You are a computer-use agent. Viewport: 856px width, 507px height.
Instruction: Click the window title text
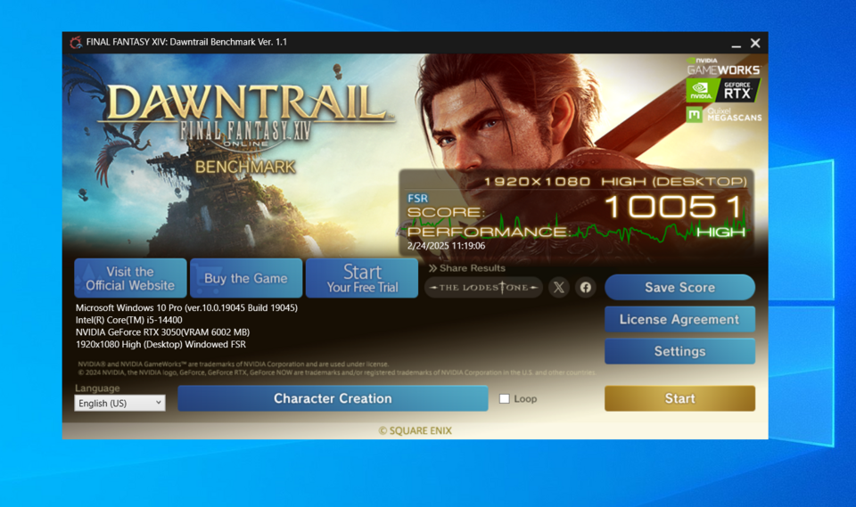[x=186, y=42]
